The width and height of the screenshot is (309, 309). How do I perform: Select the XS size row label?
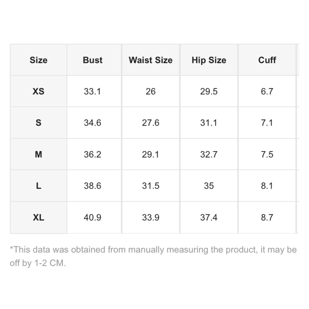tap(38, 91)
